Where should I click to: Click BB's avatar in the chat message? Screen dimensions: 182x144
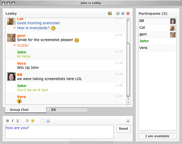point(12,77)
